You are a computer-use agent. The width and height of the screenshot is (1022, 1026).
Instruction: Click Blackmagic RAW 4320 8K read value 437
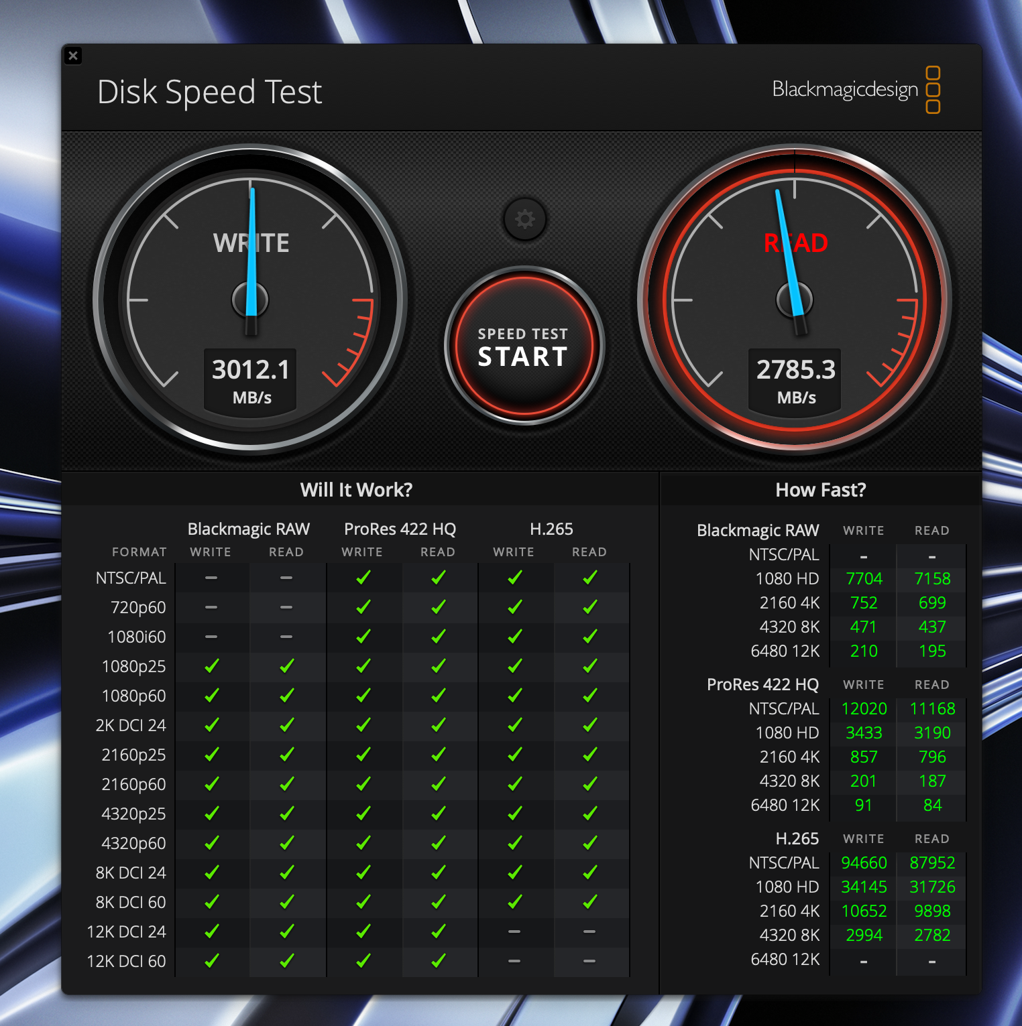pos(932,627)
